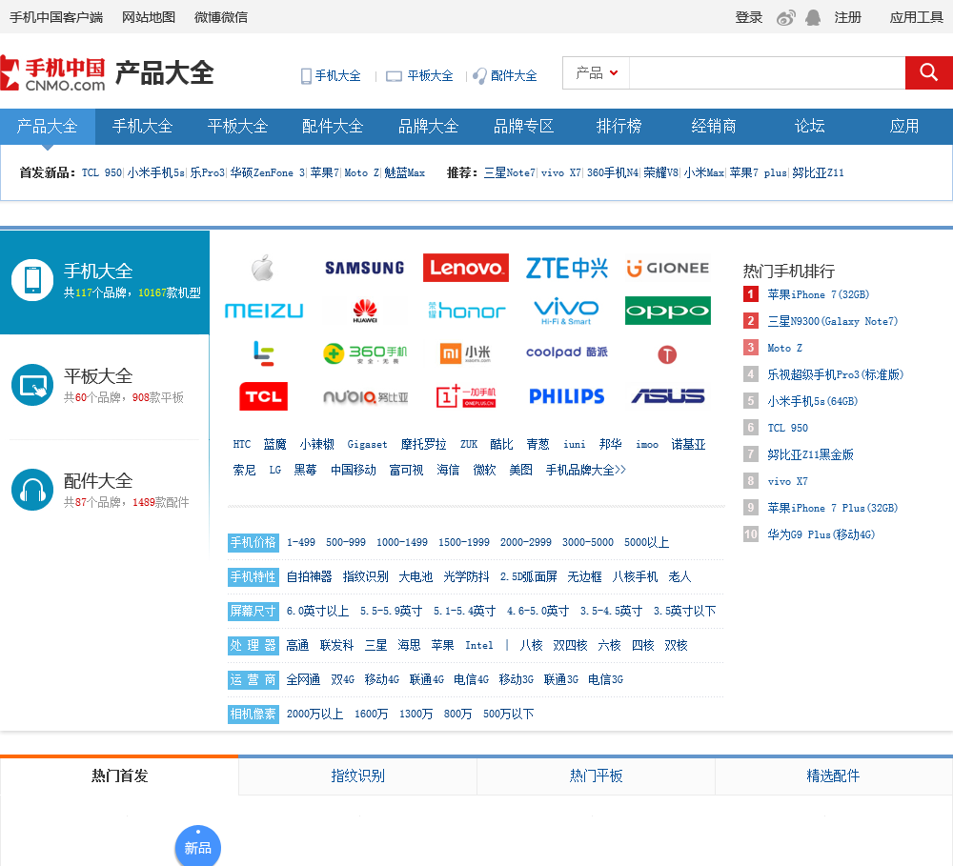Open 手机大全 phone icon in sidebar
The width and height of the screenshot is (953, 866).
[32, 280]
